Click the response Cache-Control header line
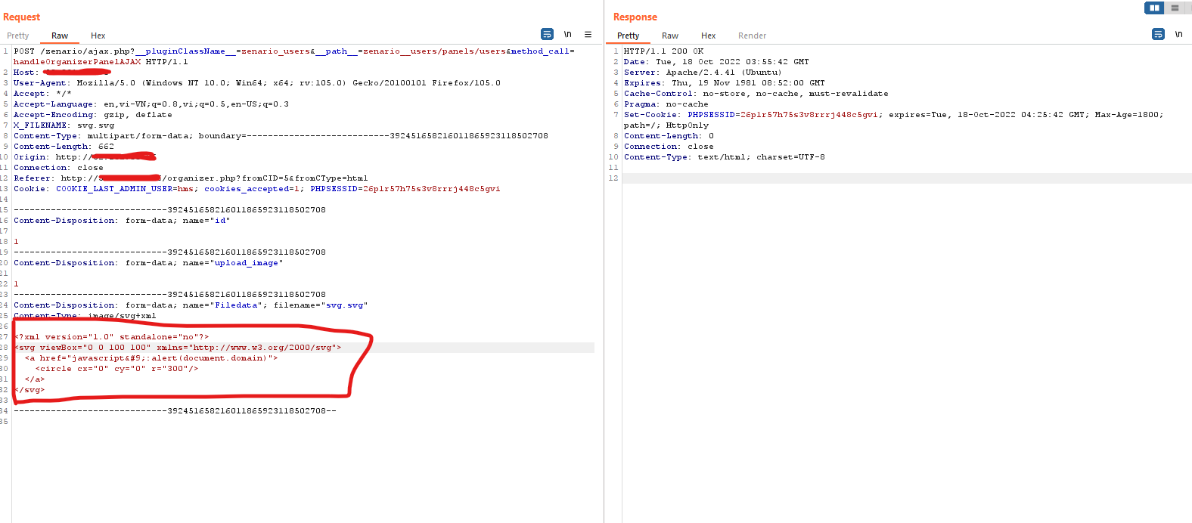Screen dimensions: 1192x523 pyautogui.click(x=756, y=94)
